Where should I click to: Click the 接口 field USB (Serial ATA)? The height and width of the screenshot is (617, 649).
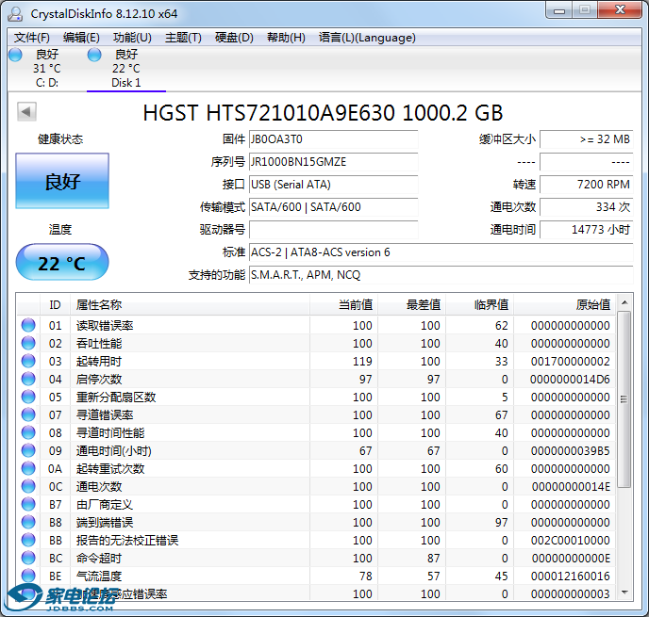[x=334, y=185]
